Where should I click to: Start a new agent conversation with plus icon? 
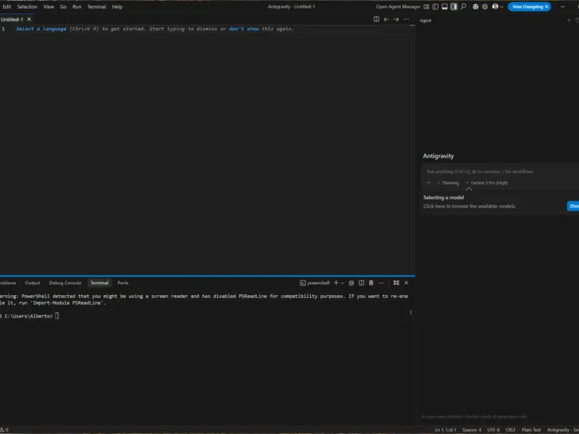[x=569, y=20]
